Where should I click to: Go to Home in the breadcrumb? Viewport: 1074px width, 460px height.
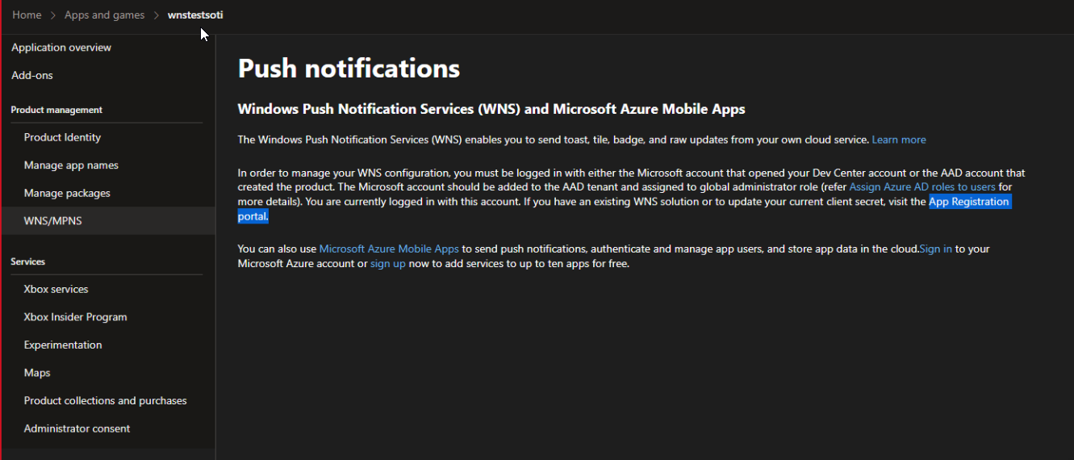point(27,15)
